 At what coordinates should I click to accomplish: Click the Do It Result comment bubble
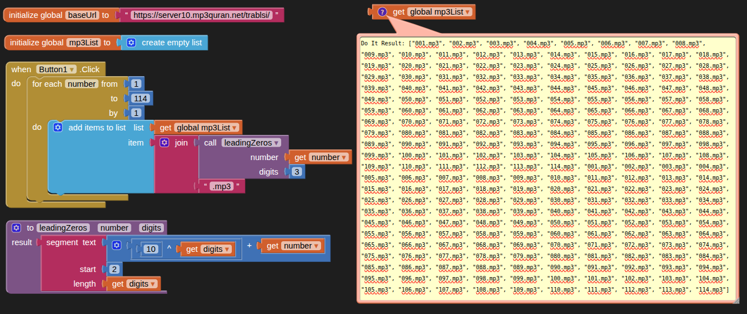pos(546,168)
